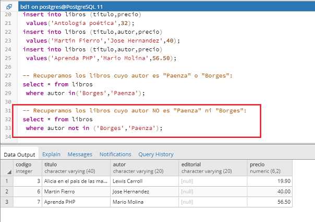Screen dimensions: 315x222
Task: Click line number 32 in the editor gutter
Action: tap(8, 119)
